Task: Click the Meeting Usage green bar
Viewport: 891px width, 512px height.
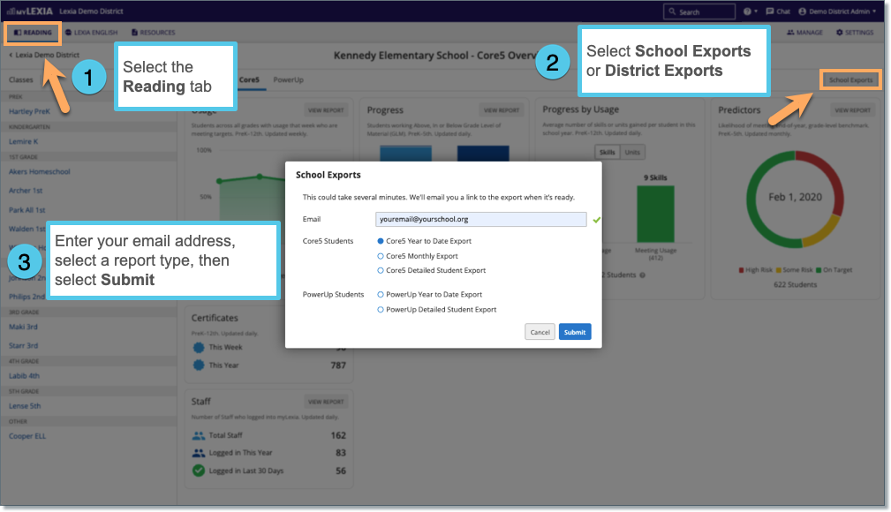Action: click(x=655, y=215)
